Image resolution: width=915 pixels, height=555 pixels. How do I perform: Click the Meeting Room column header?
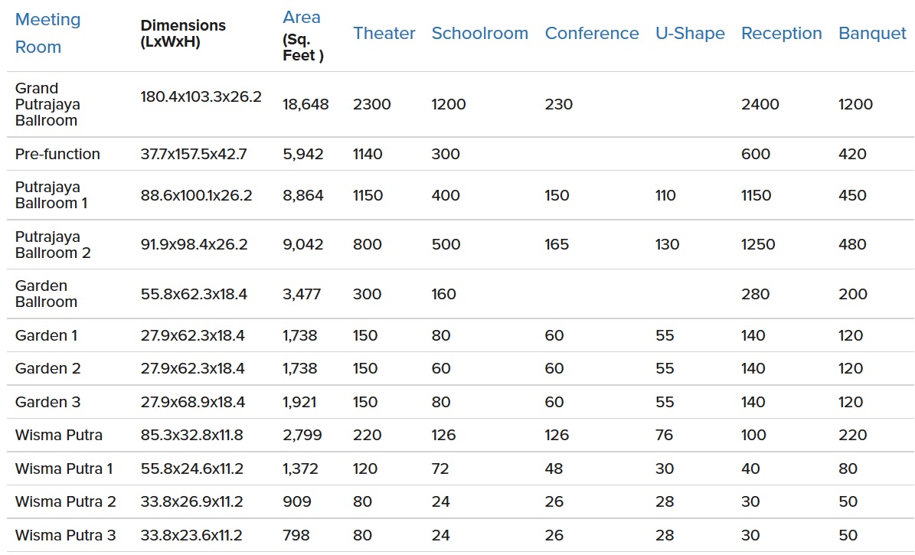coord(47,33)
